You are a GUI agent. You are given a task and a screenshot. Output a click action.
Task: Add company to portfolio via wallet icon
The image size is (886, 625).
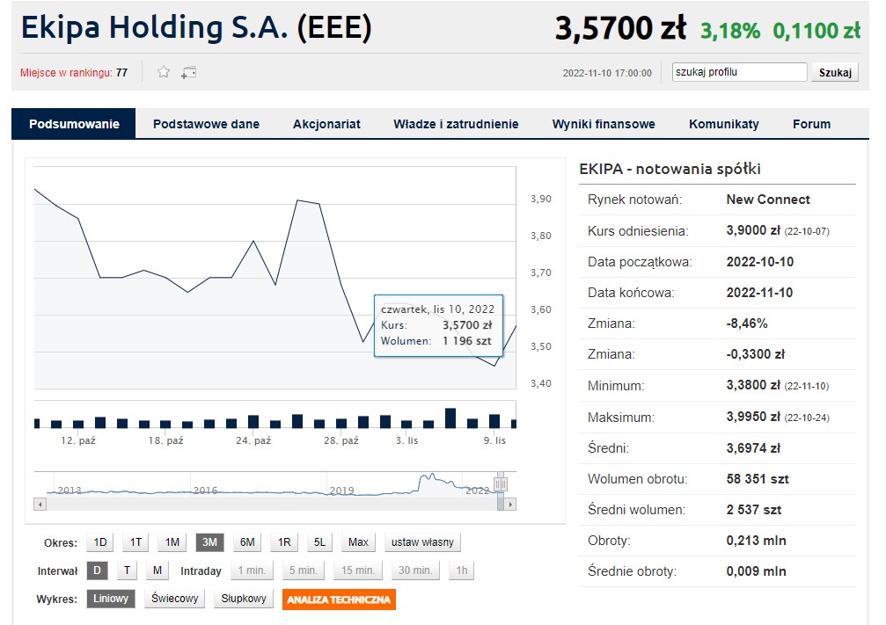187,71
